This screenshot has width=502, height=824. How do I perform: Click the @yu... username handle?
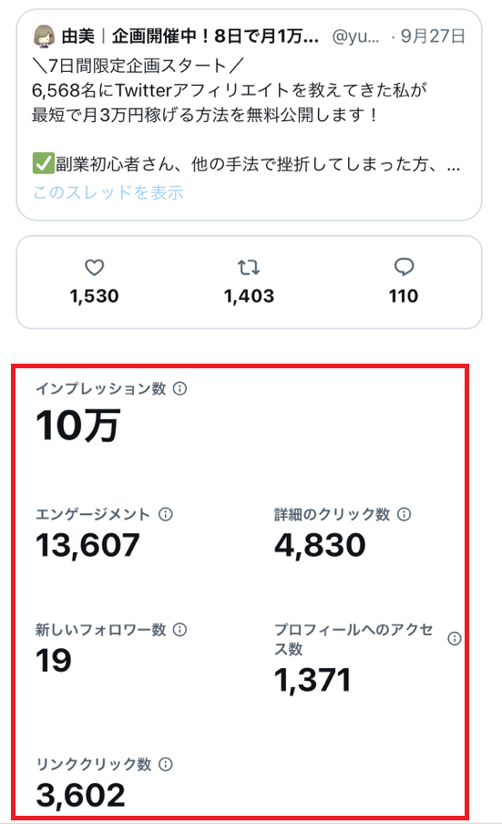point(355,36)
